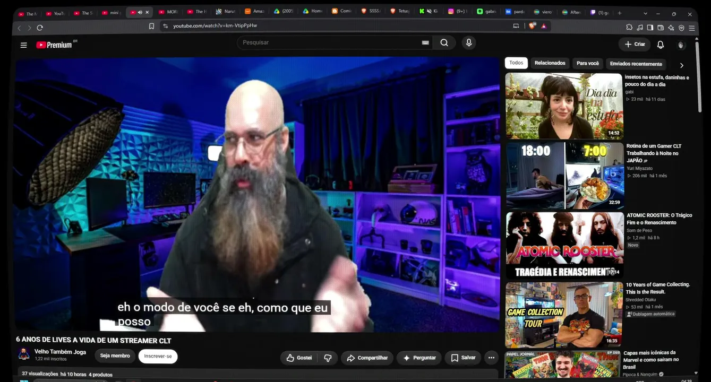Click the Seja membro button
The width and height of the screenshot is (711, 382).
click(x=115, y=356)
